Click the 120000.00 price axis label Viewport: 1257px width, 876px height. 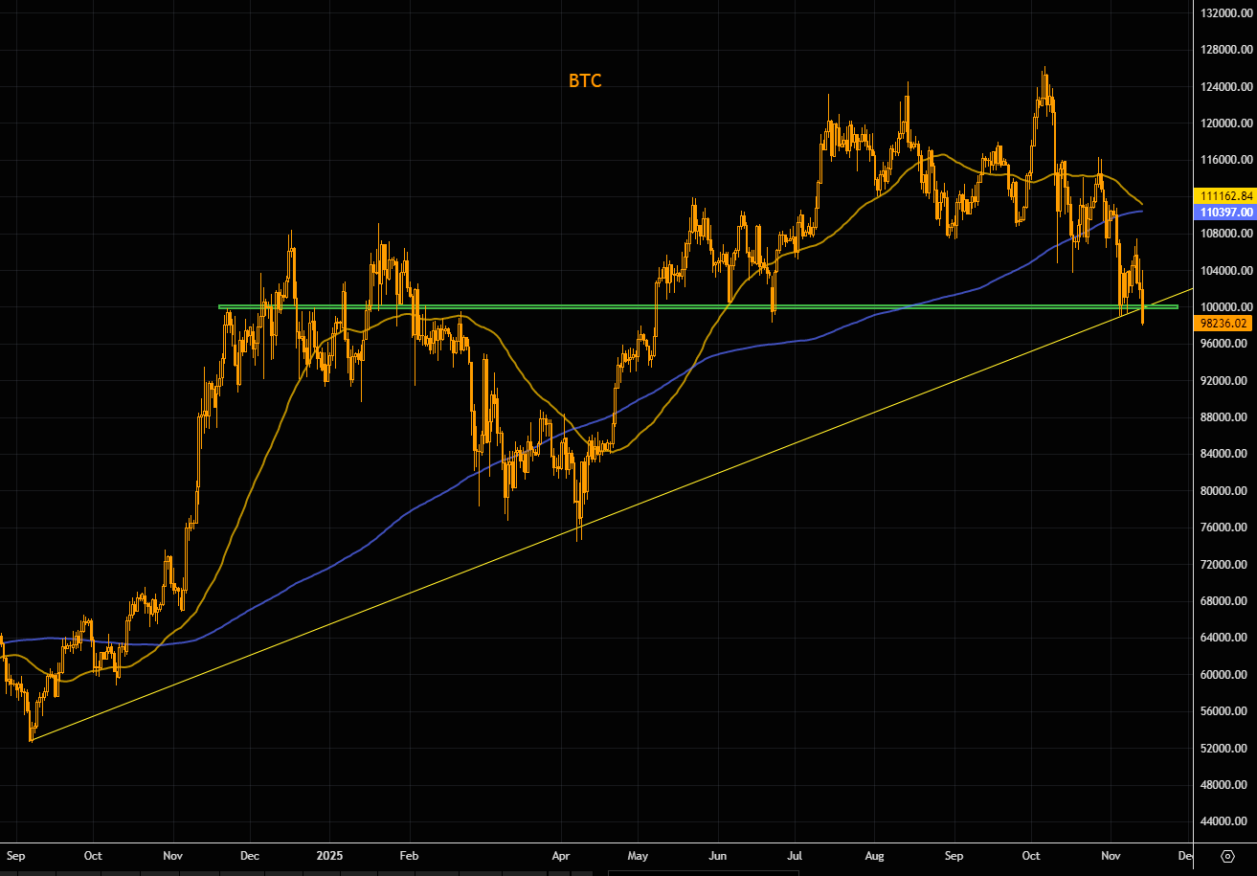1223,124
